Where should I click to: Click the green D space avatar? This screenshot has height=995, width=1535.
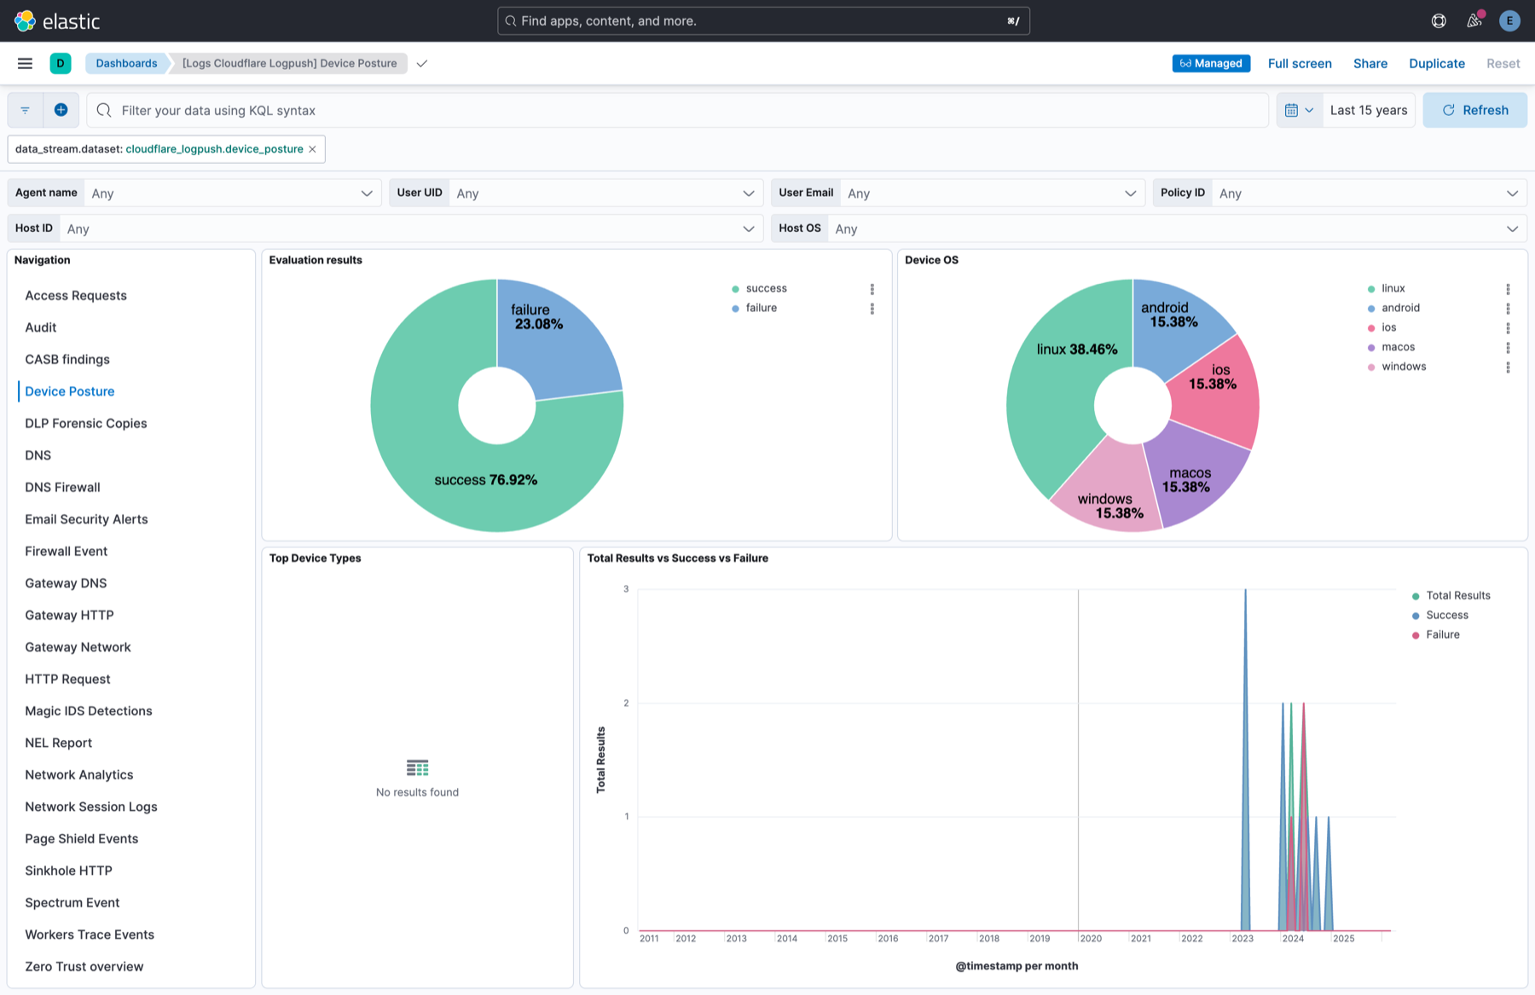point(61,63)
